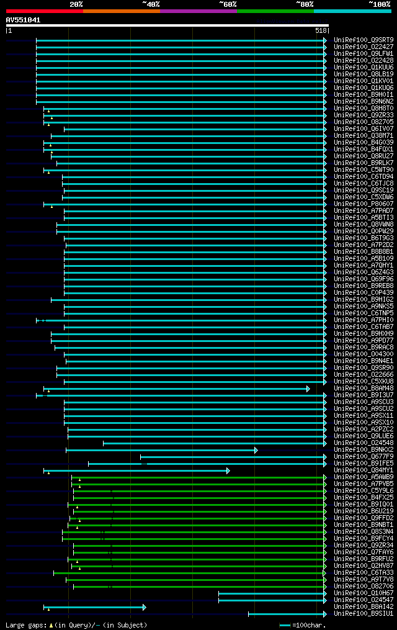Select UniRef100_A7P2D2 entry text
Image resolution: width=397 pixels, height=630 pixels.
(x=364, y=245)
